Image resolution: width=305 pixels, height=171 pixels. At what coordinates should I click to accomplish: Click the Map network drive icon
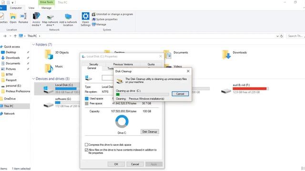(50, 19)
